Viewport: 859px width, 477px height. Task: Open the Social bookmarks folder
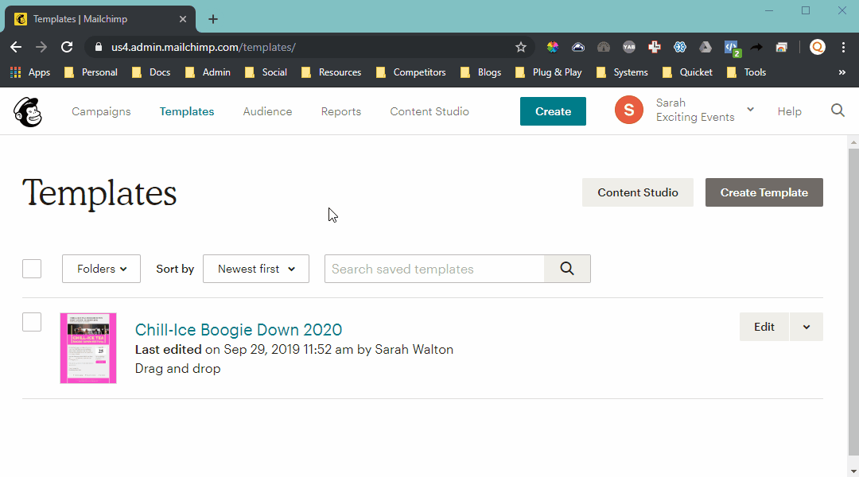266,72
